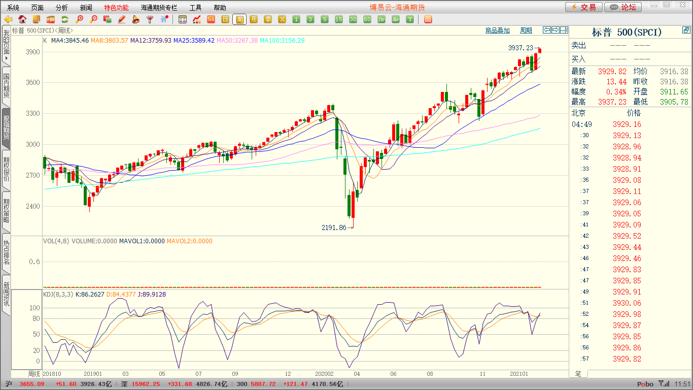Click the Shanghai index 3655.09 in status bar
The width and height of the screenshot is (693, 390).
[x=33, y=384]
